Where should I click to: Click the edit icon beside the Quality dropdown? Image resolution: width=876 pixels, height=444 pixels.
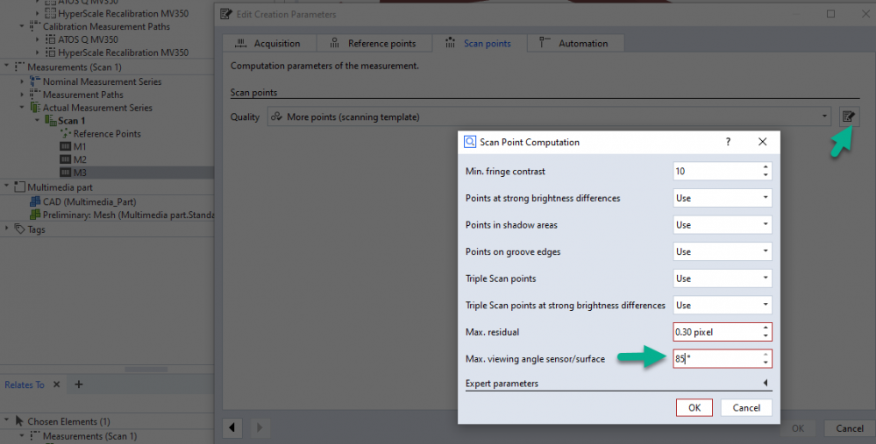point(848,116)
